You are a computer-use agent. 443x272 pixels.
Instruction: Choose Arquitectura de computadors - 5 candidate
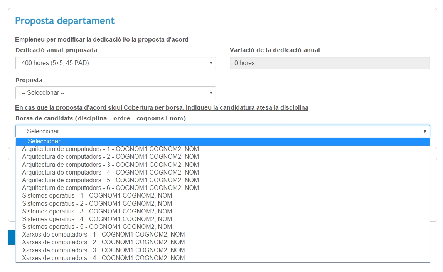[111, 180]
